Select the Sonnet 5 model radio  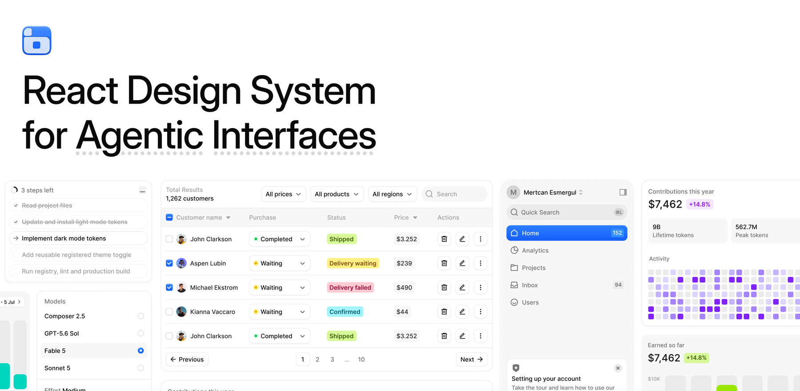pos(140,368)
